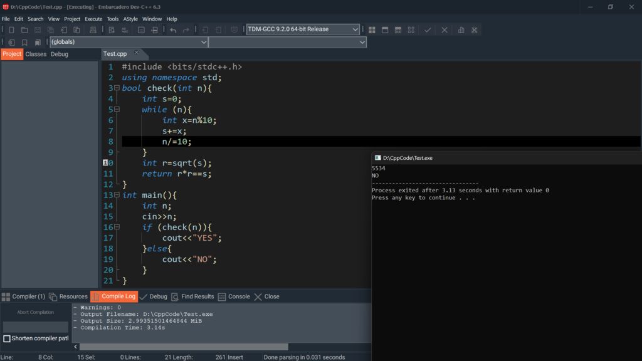Select the Project tab in the sidebar
The image size is (642, 361).
(12, 54)
